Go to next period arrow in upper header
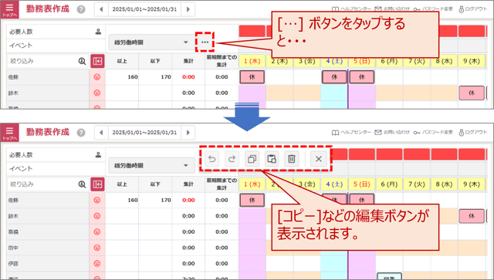This screenshot has width=494, height=280. click(188, 9)
